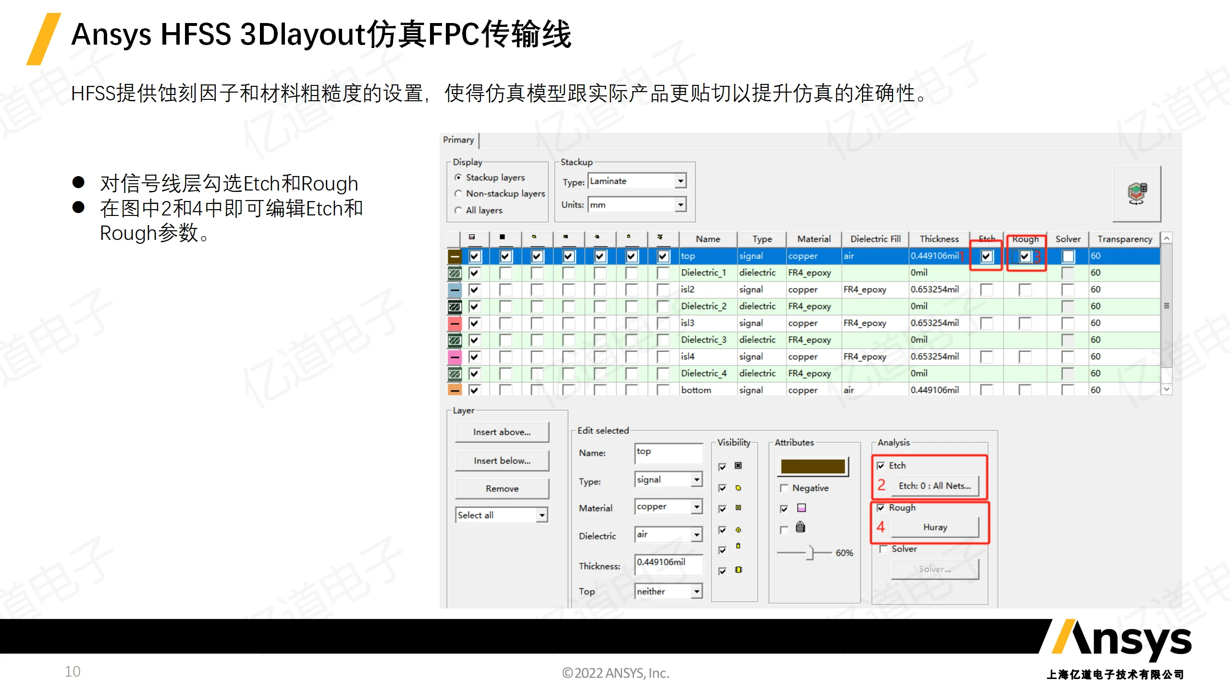This screenshot has height=691, width=1230.
Task: Click the Dielectric_4 layer hatch icon
Action: coord(455,374)
